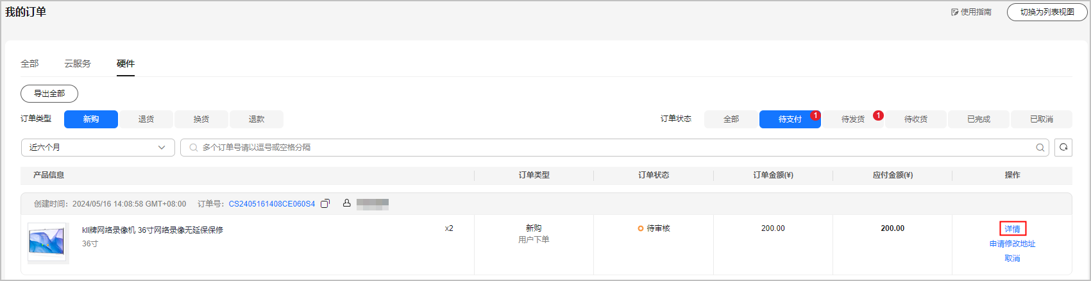This screenshot has height=281, width=1091.
Task: Click the 订单状态 column header
Action: coord(654,175)
